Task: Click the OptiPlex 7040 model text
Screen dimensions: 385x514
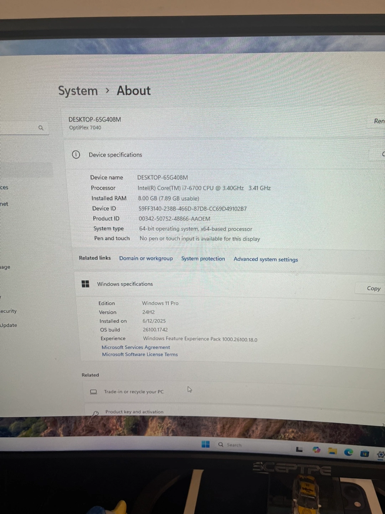Action: (x=85, y=127)
